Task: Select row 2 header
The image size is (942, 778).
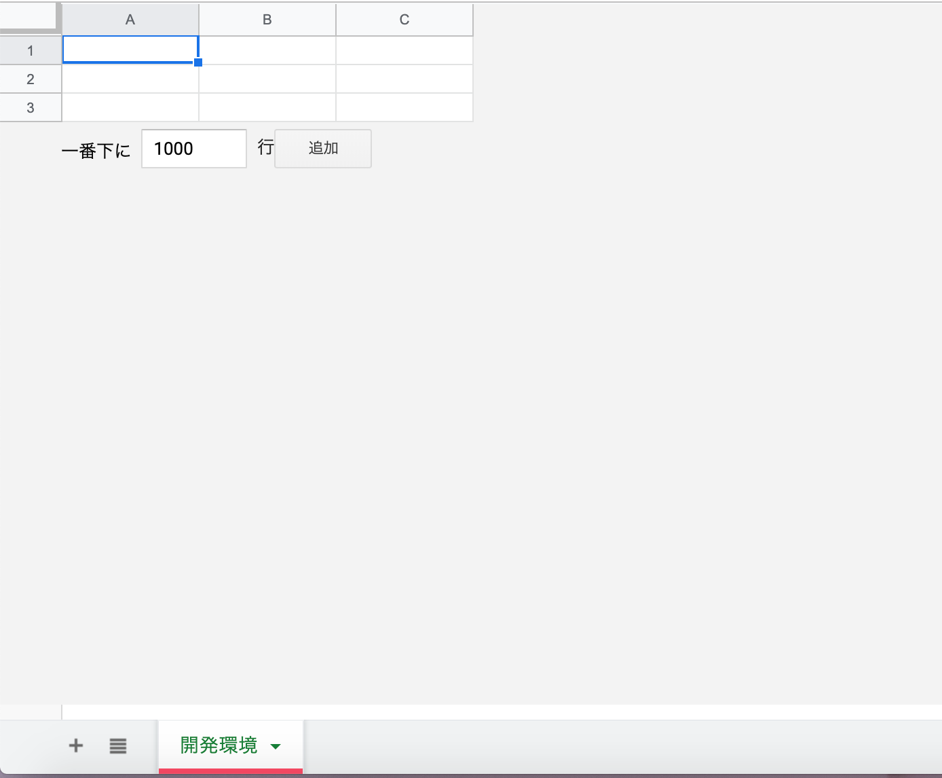Action: click(x=31, y=79)
